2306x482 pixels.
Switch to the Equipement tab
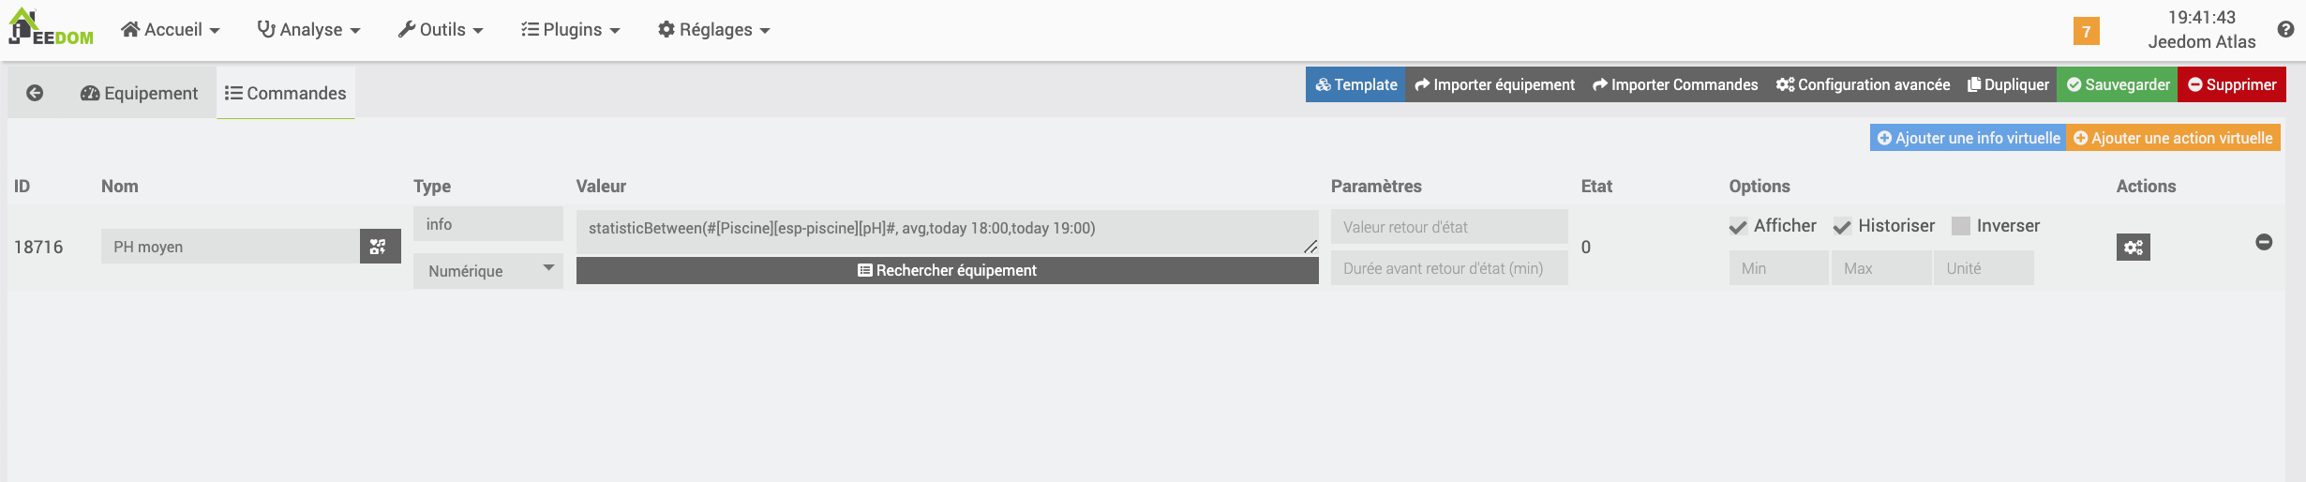[140, 93]
